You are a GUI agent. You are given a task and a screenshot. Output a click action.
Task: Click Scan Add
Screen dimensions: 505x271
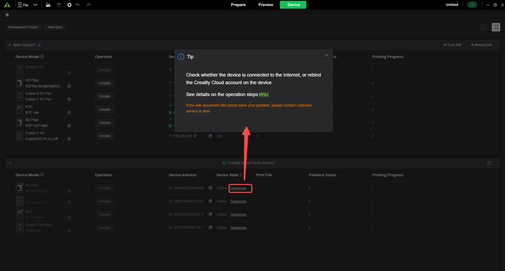coord(452,45)
